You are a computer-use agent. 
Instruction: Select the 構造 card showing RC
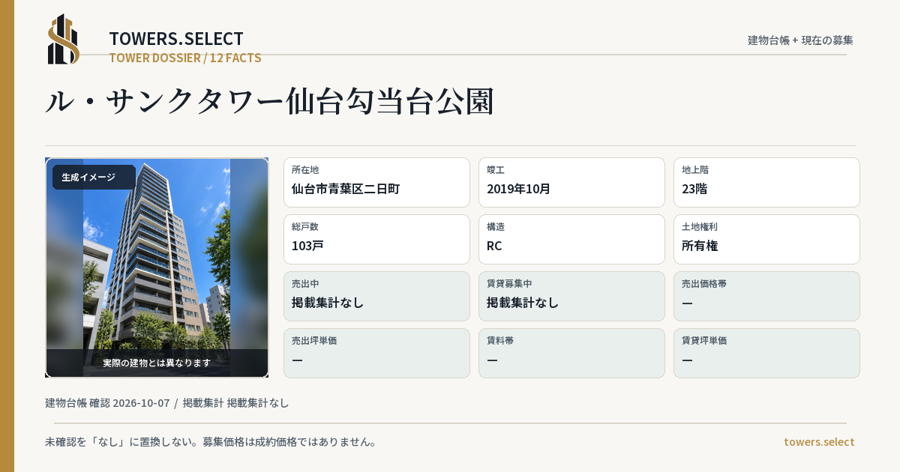point(571,239)
